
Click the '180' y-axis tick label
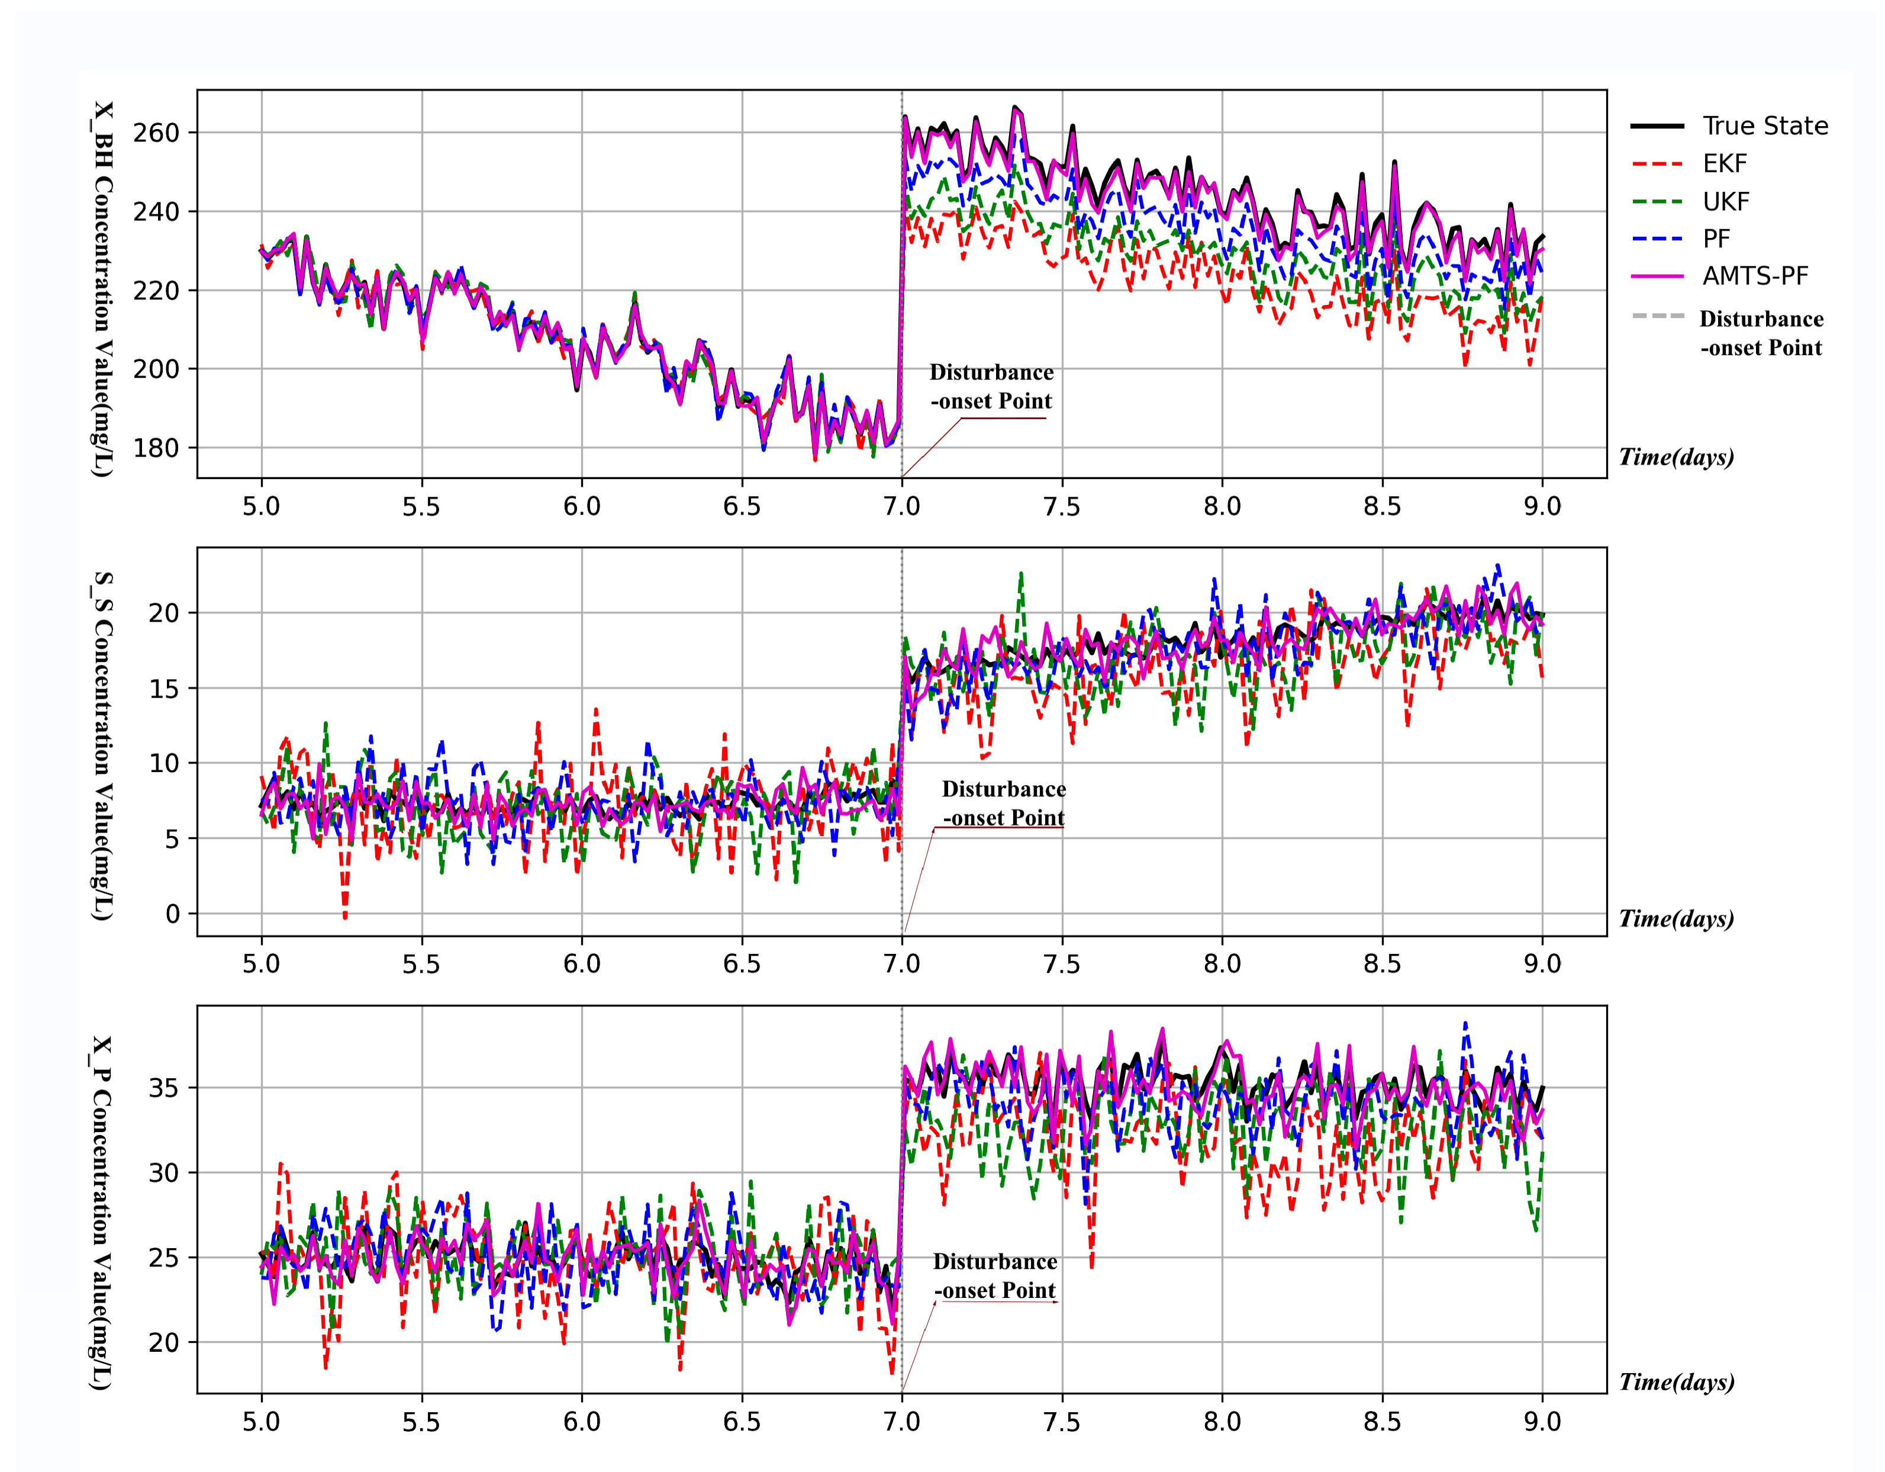(x=156, y=448)
